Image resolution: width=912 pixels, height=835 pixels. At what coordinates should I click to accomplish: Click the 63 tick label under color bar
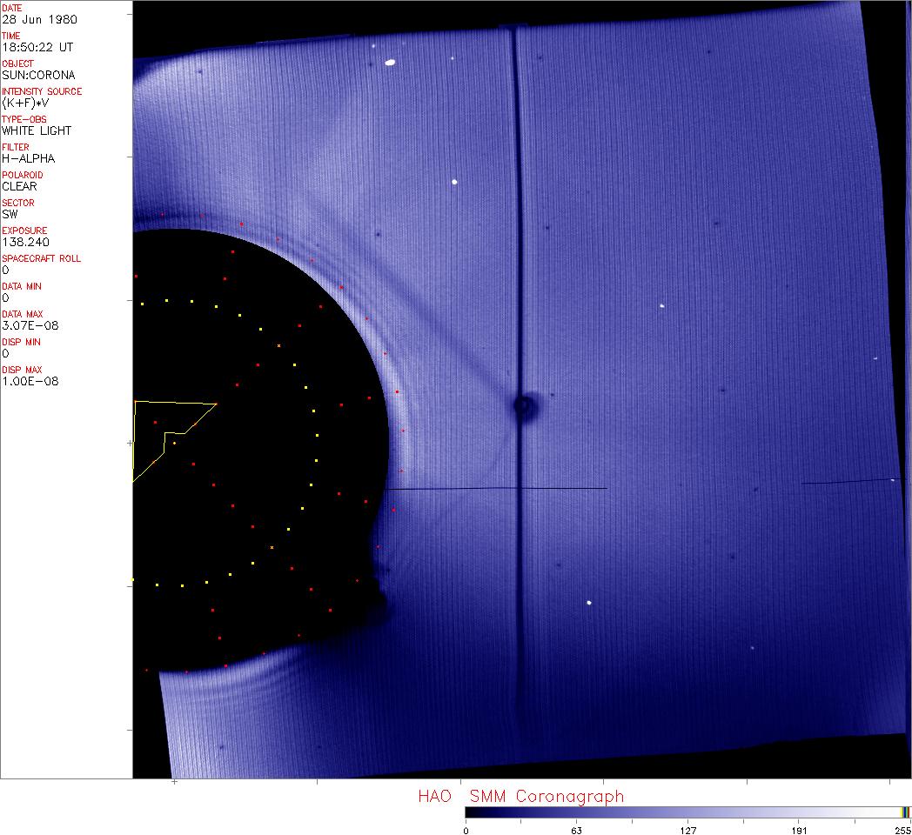[575, 830]
